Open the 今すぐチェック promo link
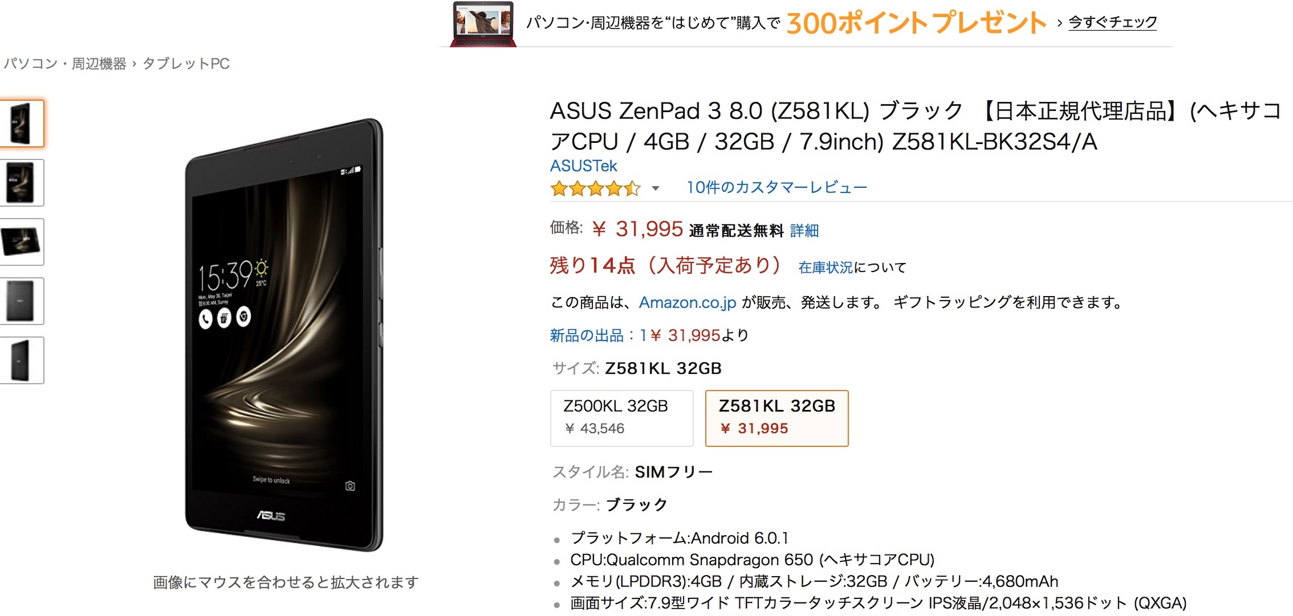Screen dimensions: 1293x616 point(1112,22)
